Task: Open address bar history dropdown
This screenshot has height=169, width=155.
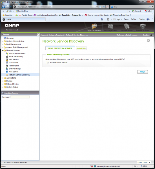Action: 97,7
